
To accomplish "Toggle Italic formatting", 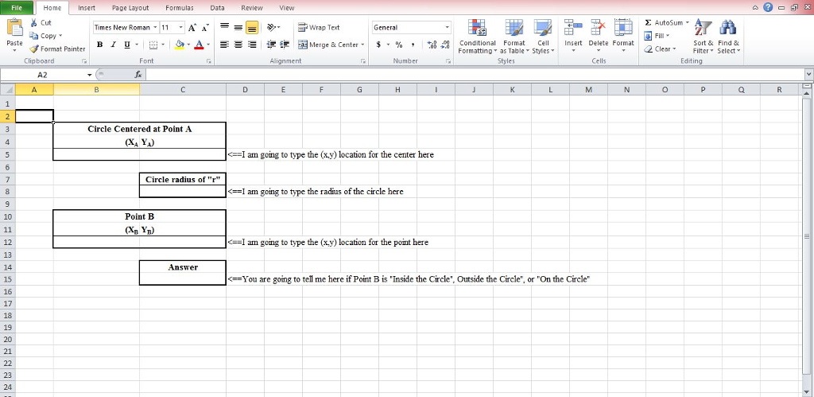I will click(x=113, y=45).
